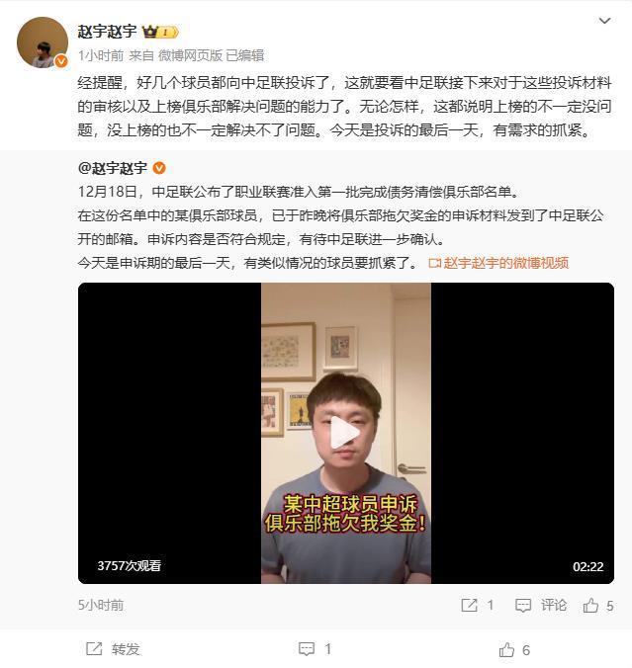Like the main post with bottom thumbs-up
632x668 pixels.
(506, 649)
